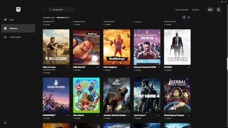Open the options menu for HITMAN

(189, 67)
